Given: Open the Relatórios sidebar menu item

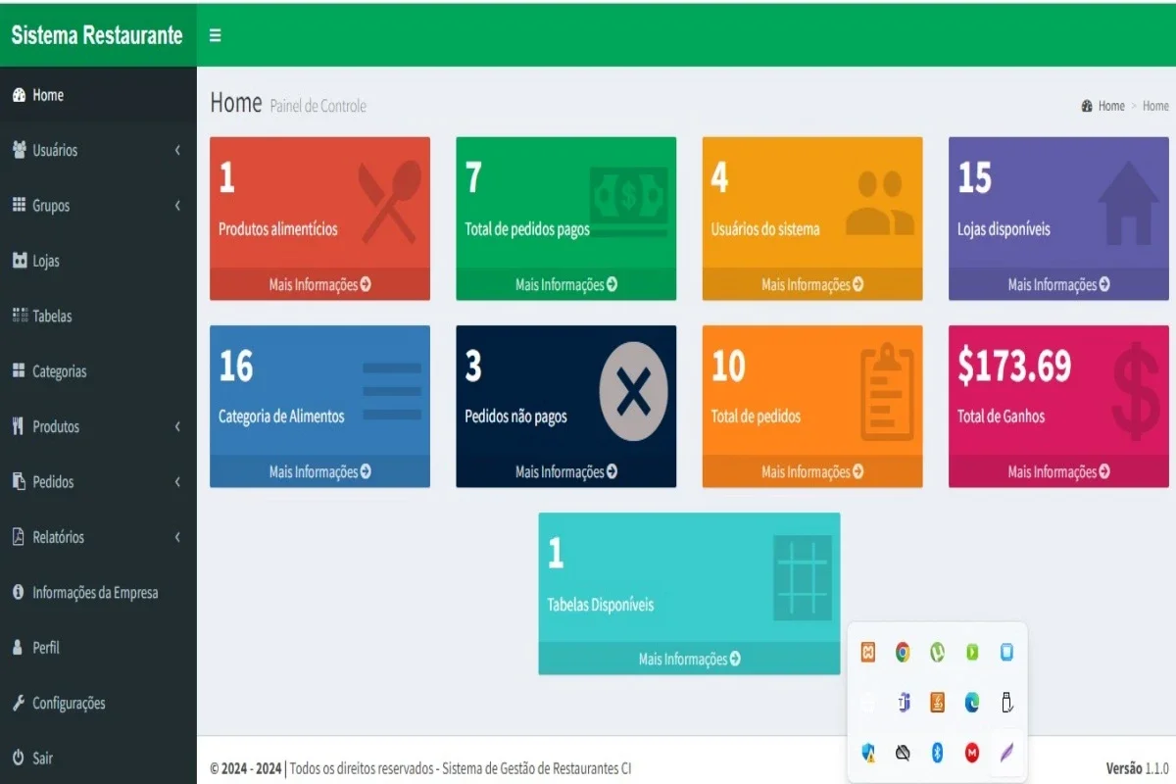Looking at the screenshot, I should (98, 537).
